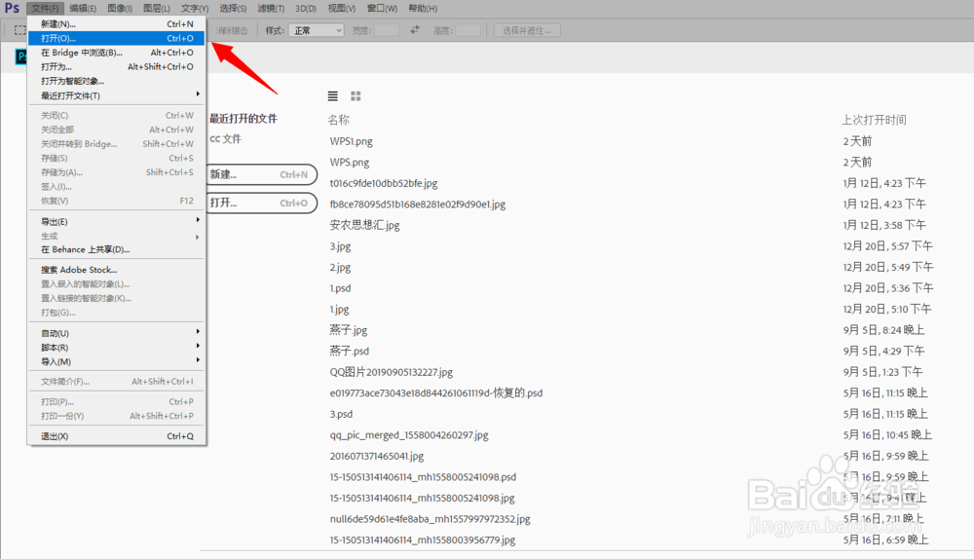This screenshot has height=559, width=974.
Task: Choose 在 Behance 上共享(D)...
Action: (x=116, y=249)
